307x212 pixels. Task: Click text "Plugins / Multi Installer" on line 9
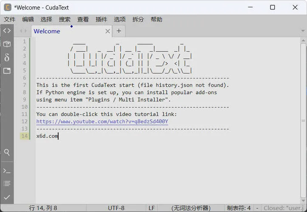click(127, 99)
